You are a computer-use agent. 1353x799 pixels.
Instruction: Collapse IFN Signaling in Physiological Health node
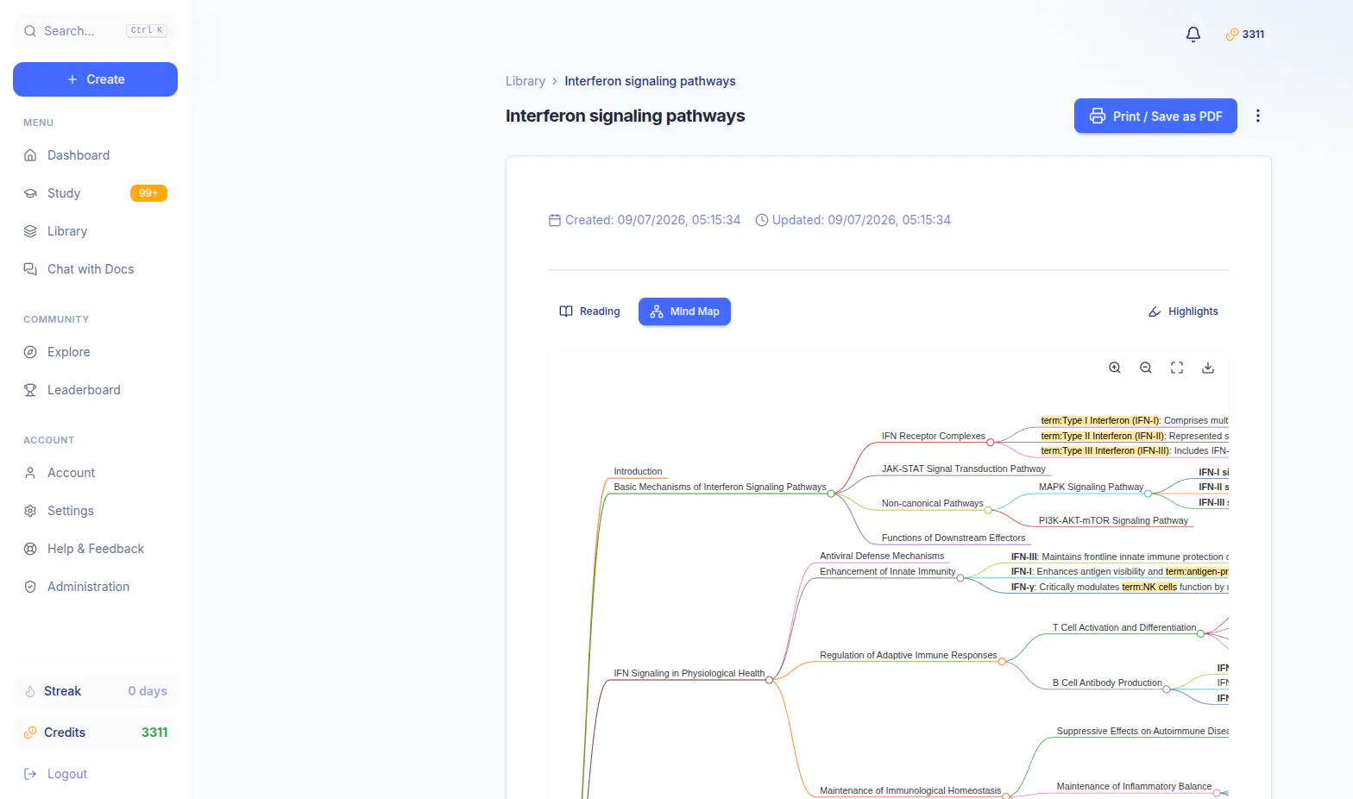[x=770, y=680]
